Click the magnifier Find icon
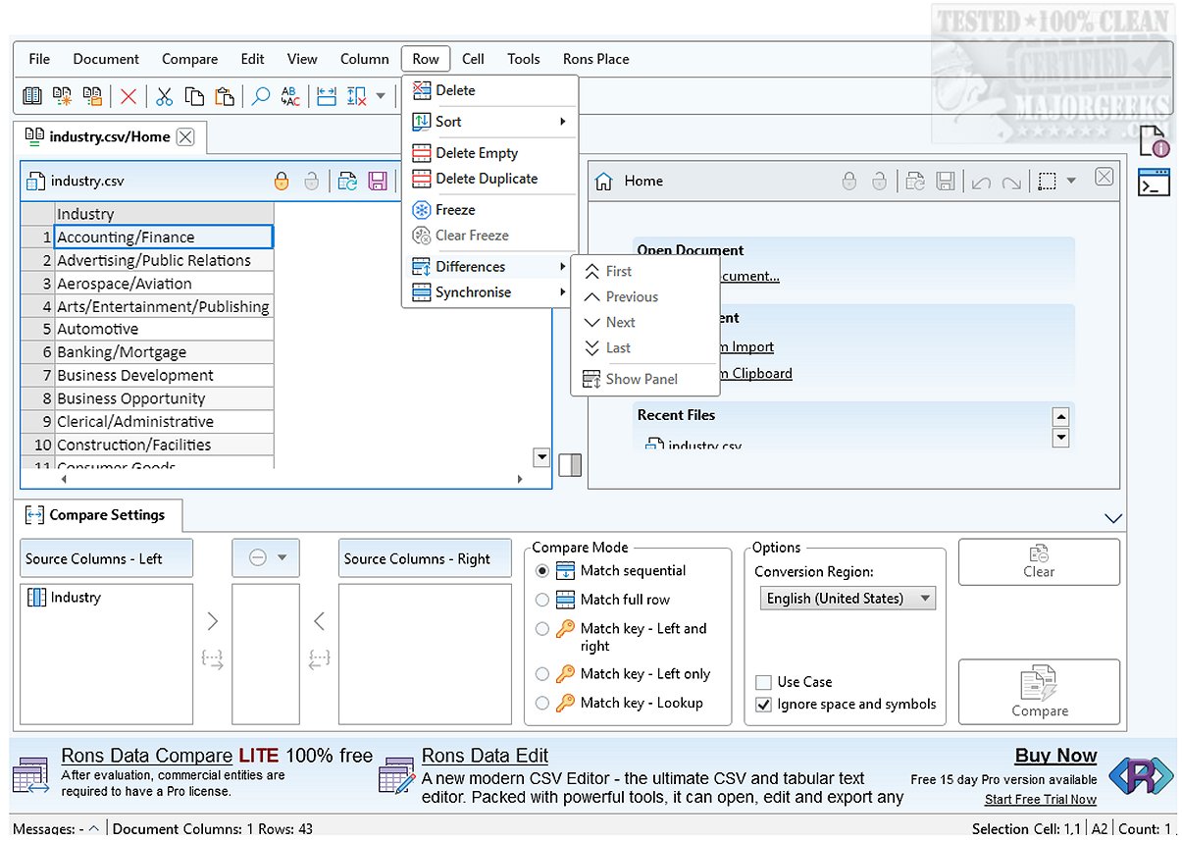 pyautogui.click(x=261, y=96)
